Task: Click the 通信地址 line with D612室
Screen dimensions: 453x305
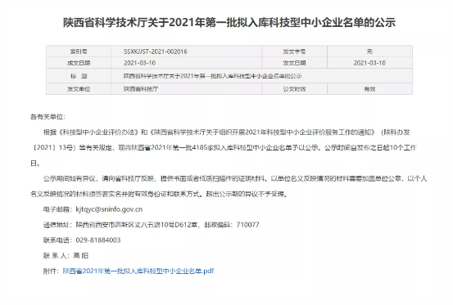Action: (x=151, y=225)
